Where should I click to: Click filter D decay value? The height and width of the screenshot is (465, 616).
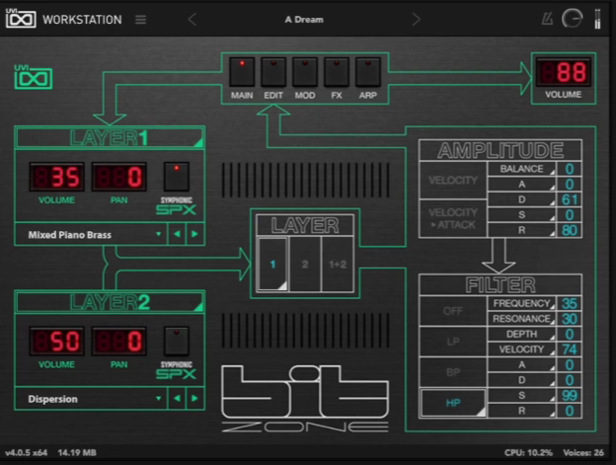click(x=570, y=380)
